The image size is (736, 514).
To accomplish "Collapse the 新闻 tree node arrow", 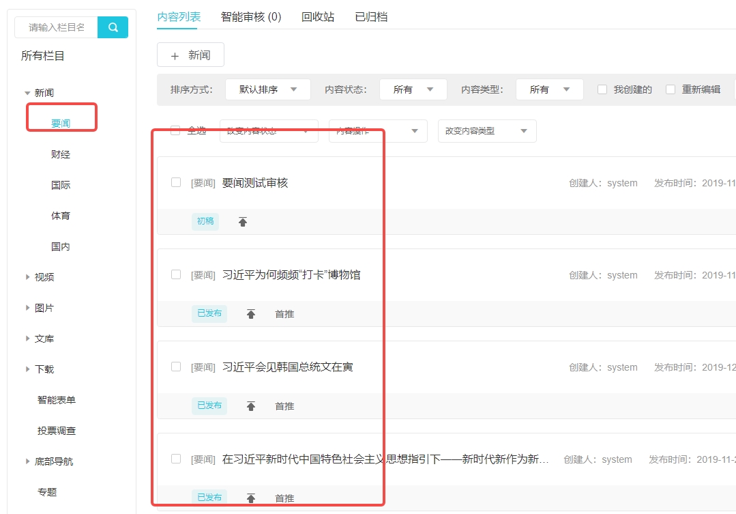I will pos(27,93).
